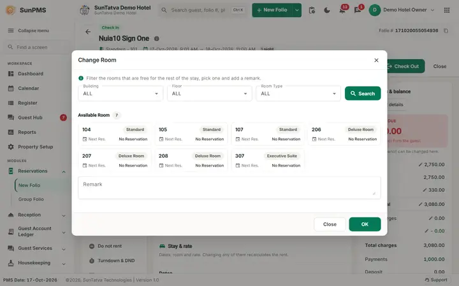
Task: Open the apps grid icon
Action: 447,10
